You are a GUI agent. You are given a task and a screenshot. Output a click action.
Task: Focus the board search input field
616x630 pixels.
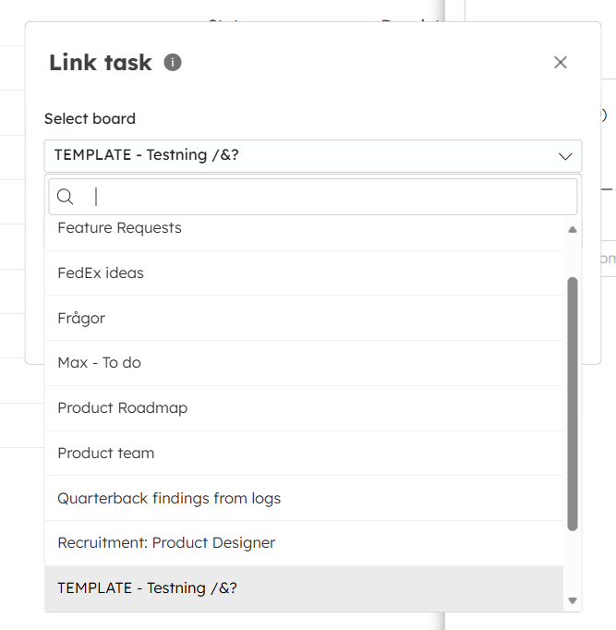pyautogui.click(x=313, y=197)
